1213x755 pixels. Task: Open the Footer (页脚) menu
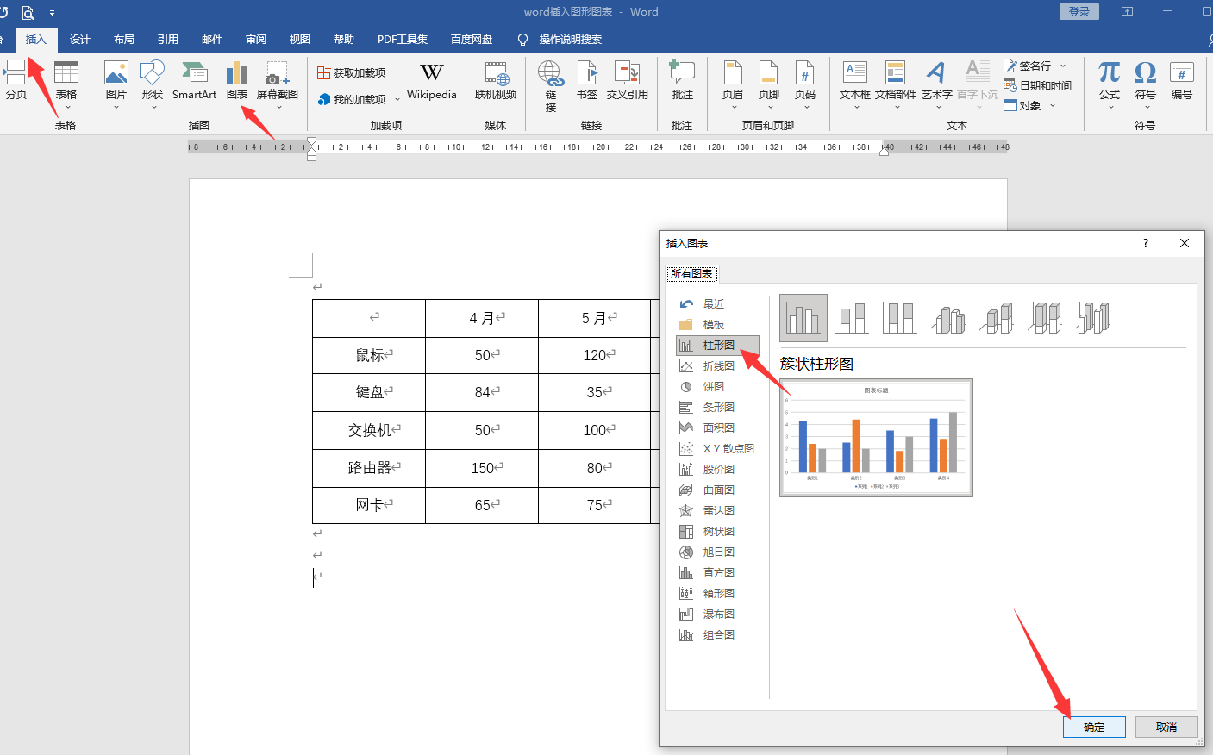(769, 84)
